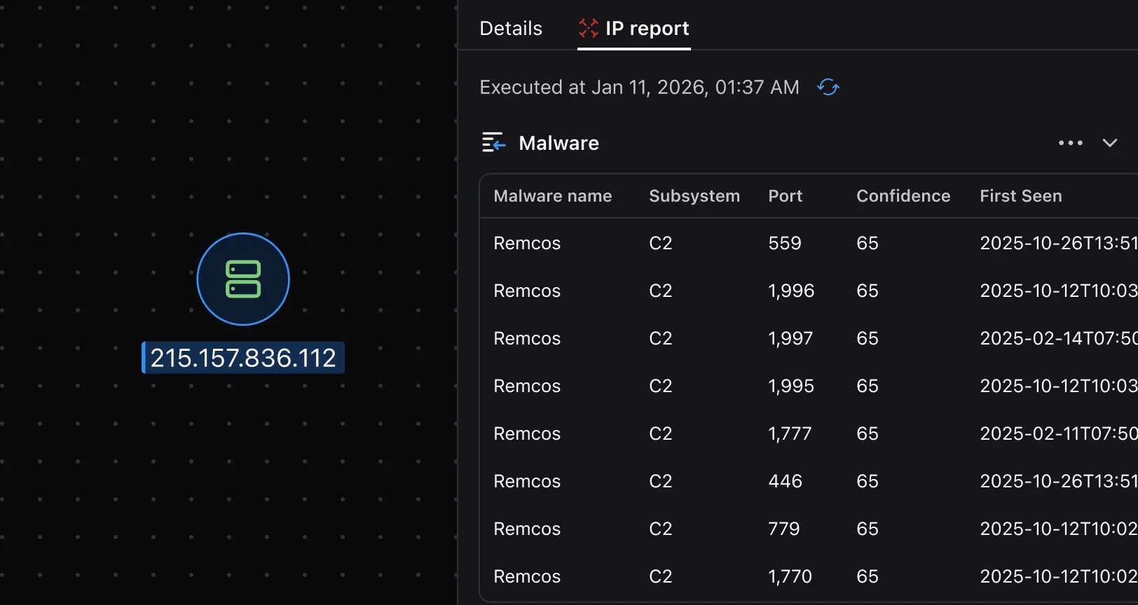Screen dimensions: 1138x605
Task: Click the port value 1,997
Action: pyautogui.click(x=790, y=338)
